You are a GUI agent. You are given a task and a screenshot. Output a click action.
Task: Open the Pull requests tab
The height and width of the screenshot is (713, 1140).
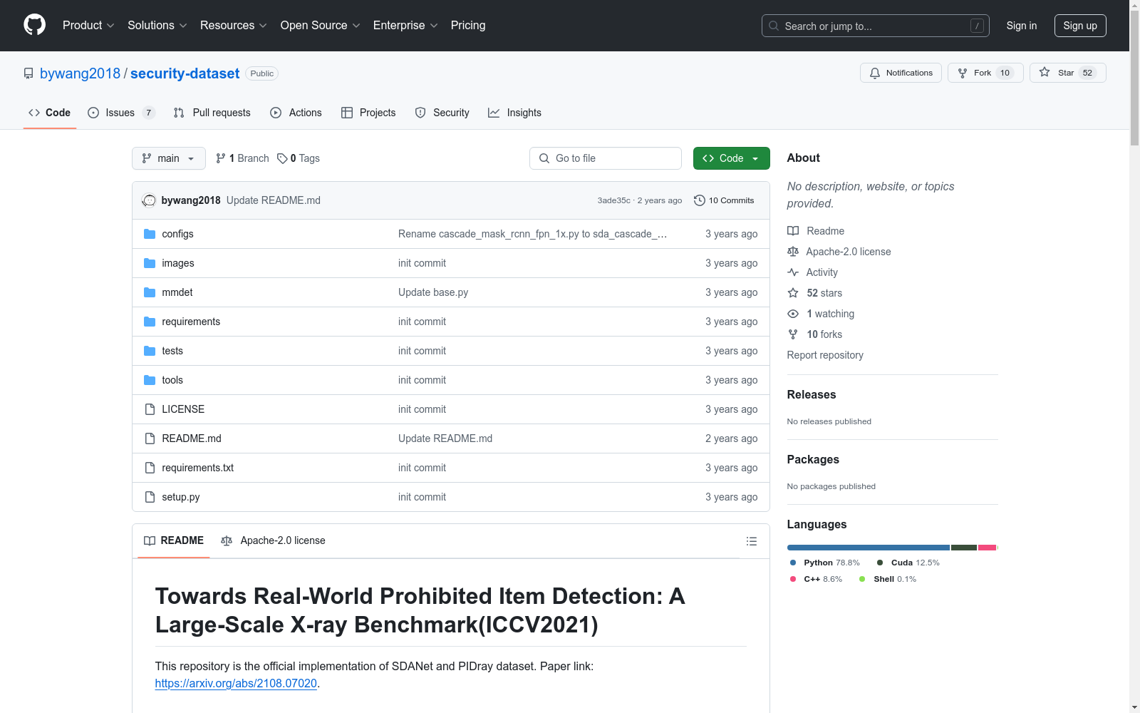(212, 113)
